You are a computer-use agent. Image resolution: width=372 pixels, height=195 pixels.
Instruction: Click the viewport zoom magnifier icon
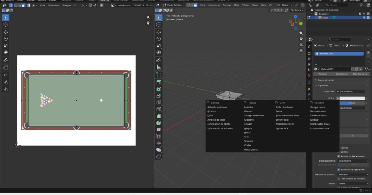(x=301, y=32)
